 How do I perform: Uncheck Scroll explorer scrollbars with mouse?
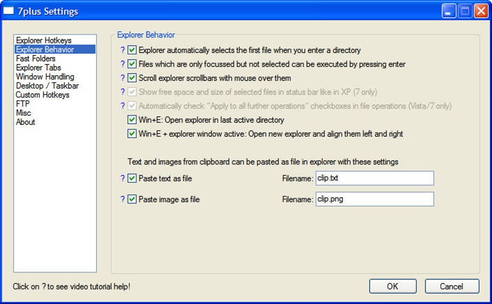(132, 78)
